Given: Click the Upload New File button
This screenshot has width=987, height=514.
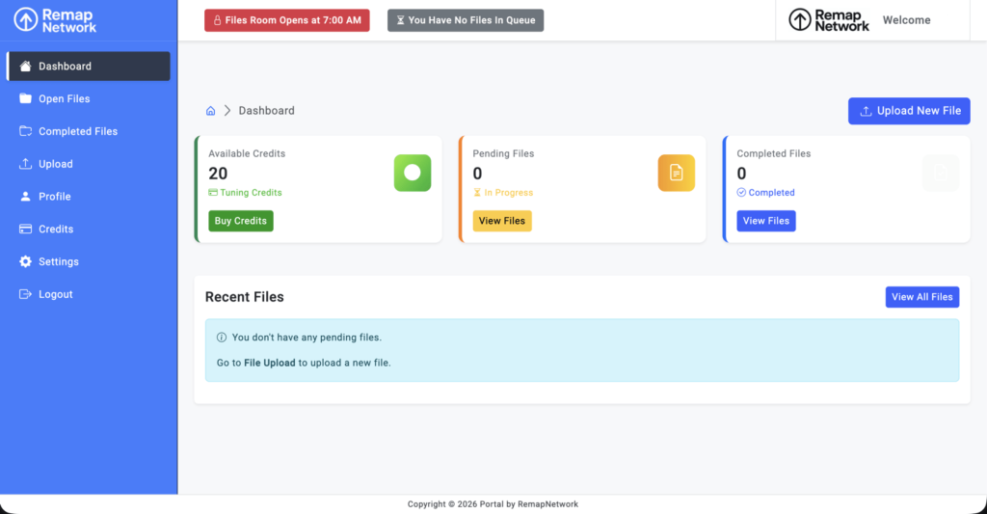Looking at the screenshot, I should tap(909, 111).
